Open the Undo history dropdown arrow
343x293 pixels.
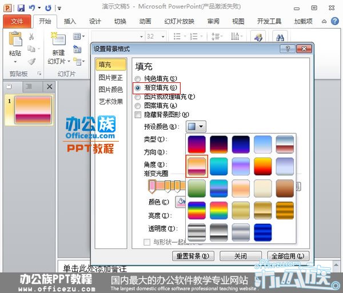click(x=39, y=8)
